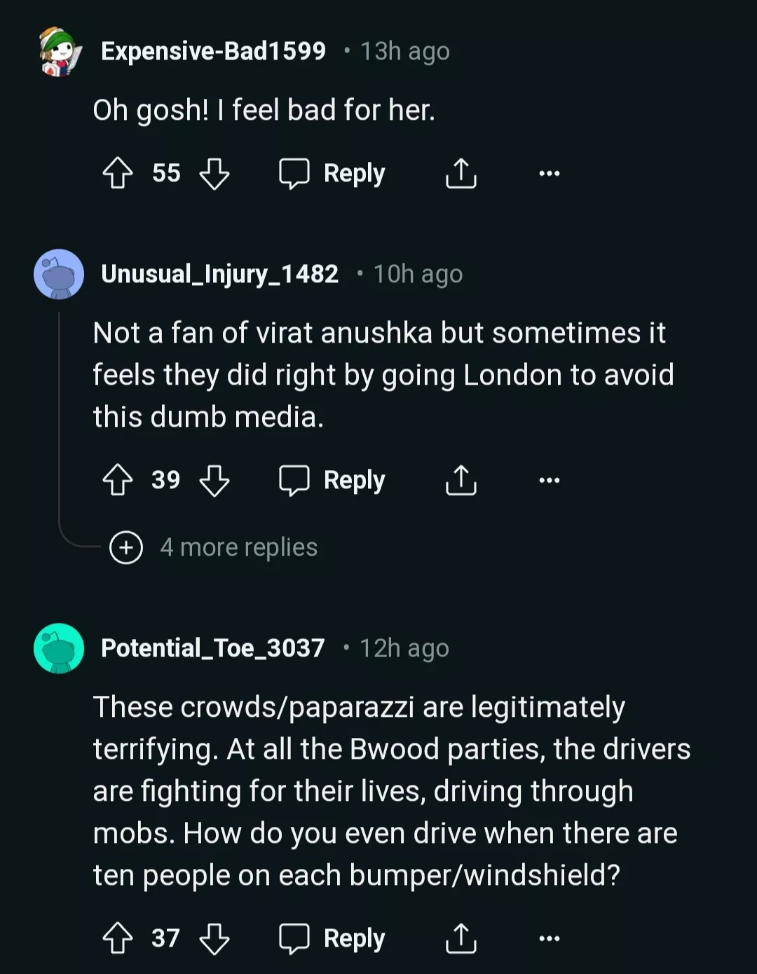This screenshot has height=974, width=757.
Task: Upvote Unusual_Injury_1482's comment
Action: tap(118, 480)
